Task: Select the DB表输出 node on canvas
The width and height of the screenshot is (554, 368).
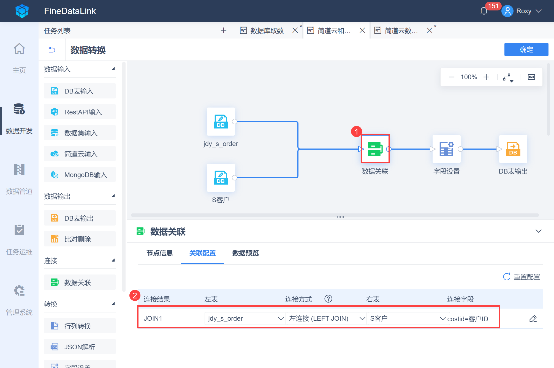Action: point(513,149)
